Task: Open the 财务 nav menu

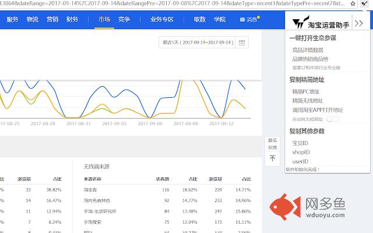Action: coord(72,19)
